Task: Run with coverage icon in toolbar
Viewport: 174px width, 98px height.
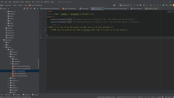Action: point(141,5)
